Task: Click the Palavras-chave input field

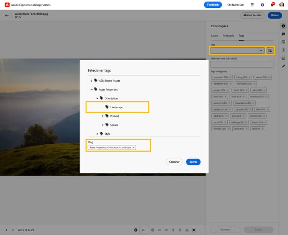Action: tap(242, 64)
